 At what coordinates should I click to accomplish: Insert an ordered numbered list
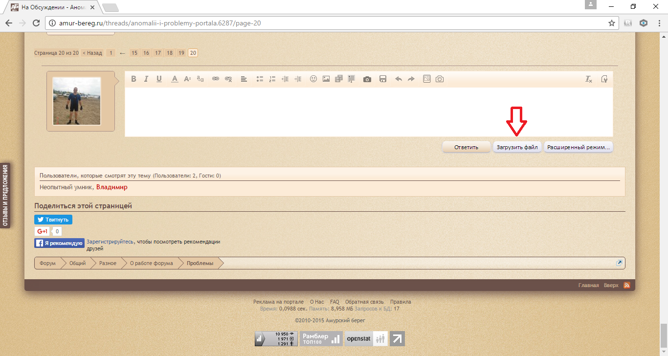pyautogui.click(x=273, y=79)
